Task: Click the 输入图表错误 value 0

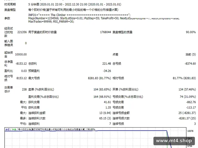Action: (26, 43)
